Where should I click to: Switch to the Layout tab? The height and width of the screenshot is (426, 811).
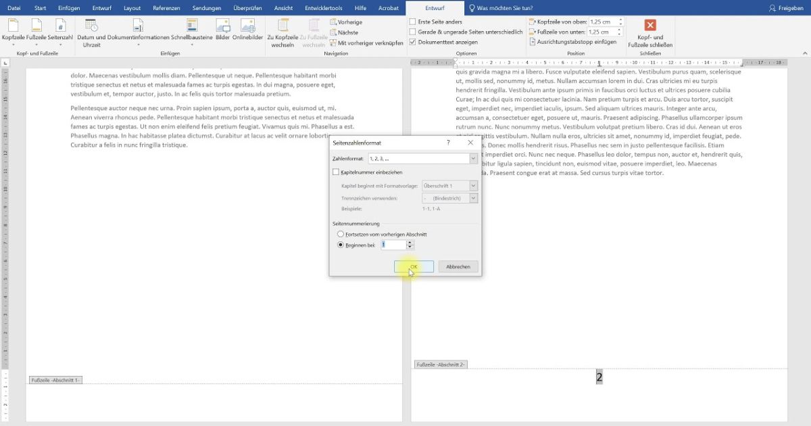pos(132,8)
